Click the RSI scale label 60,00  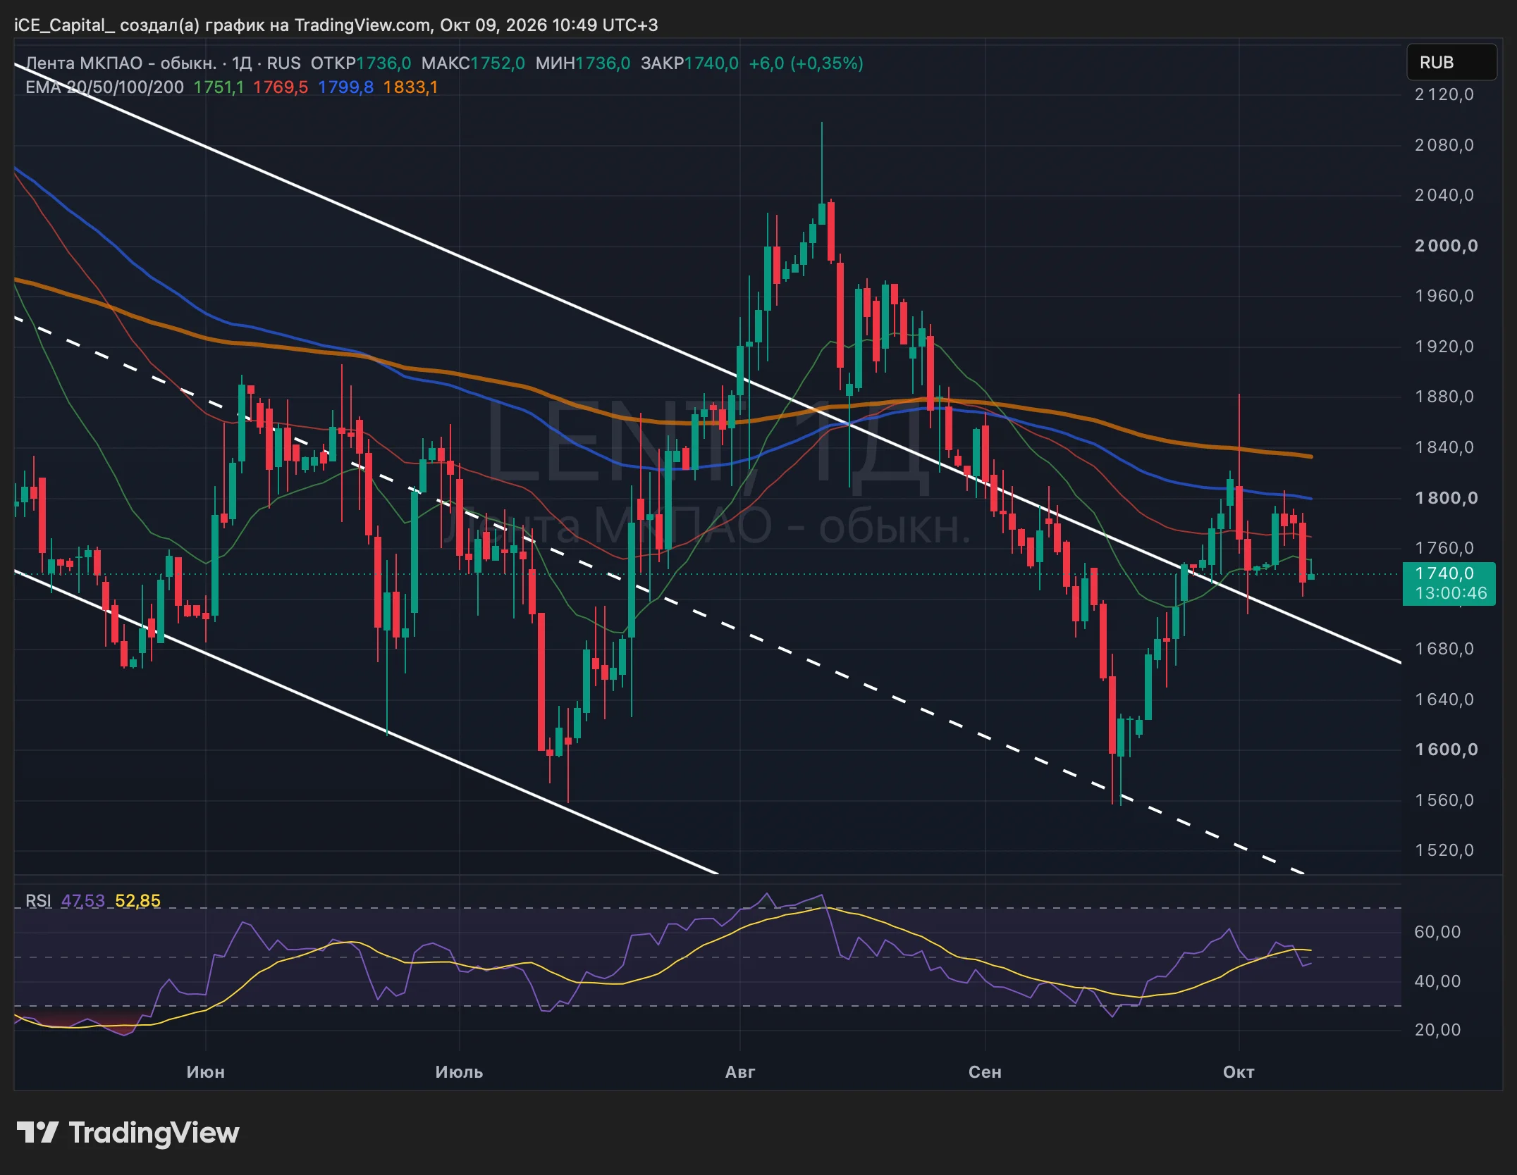[x=1437, y=932]
